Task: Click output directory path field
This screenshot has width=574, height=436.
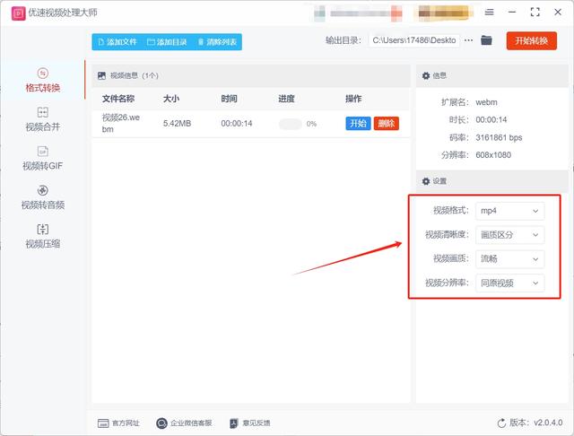Action: [414, 40]
